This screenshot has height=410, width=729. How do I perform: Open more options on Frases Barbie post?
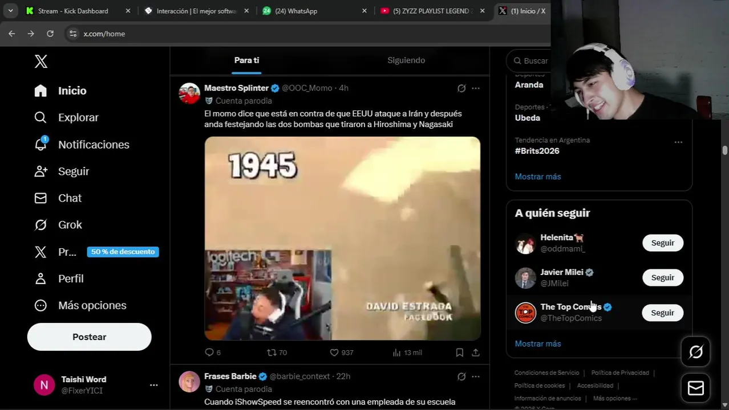476,376
